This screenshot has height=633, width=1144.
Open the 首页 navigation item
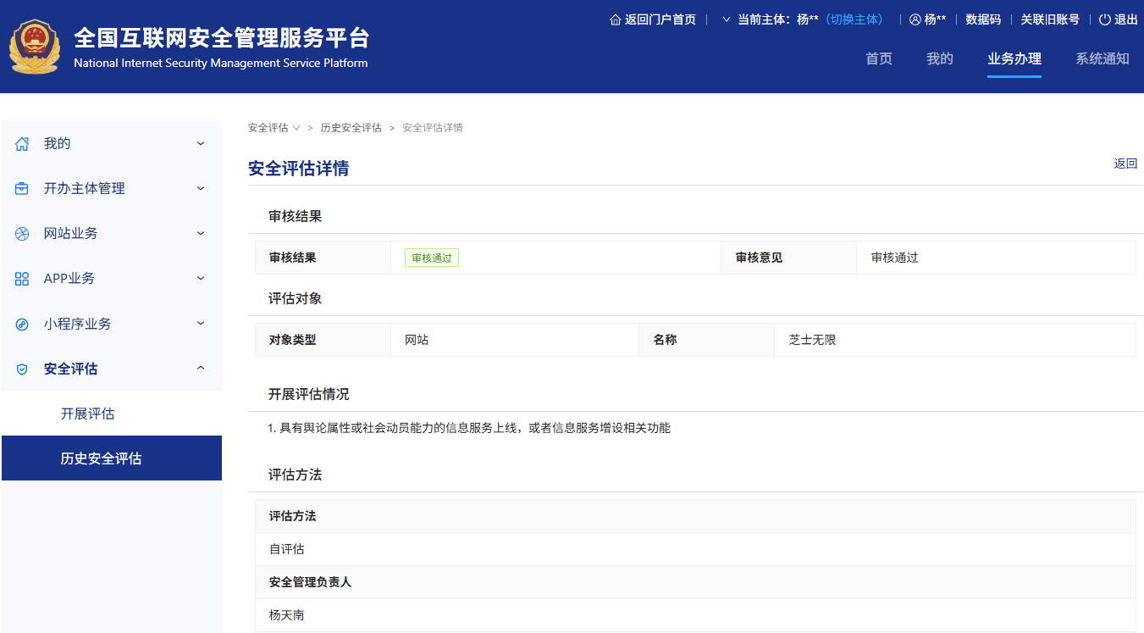[878, 58]
